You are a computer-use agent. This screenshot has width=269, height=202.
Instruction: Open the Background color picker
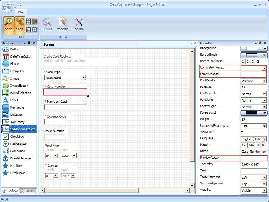254,49
